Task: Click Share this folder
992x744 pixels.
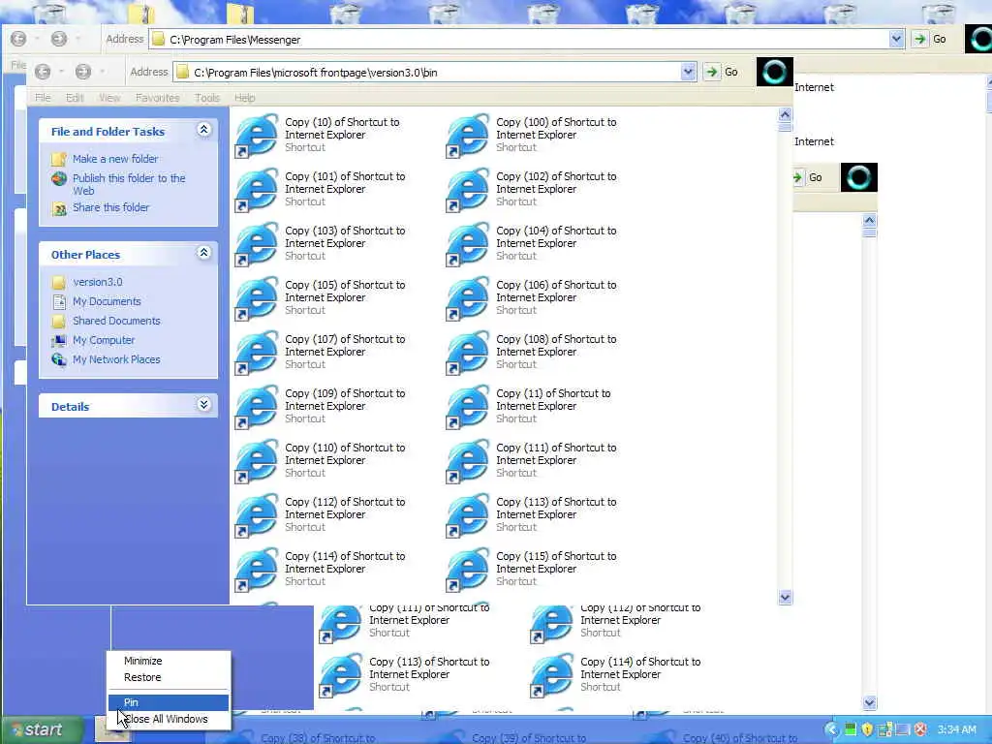Action: 110,207
